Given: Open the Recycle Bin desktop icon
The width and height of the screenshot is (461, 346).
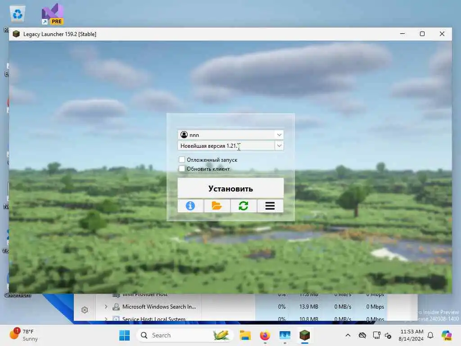Looking at the screenshot, I should pos(18,14).
